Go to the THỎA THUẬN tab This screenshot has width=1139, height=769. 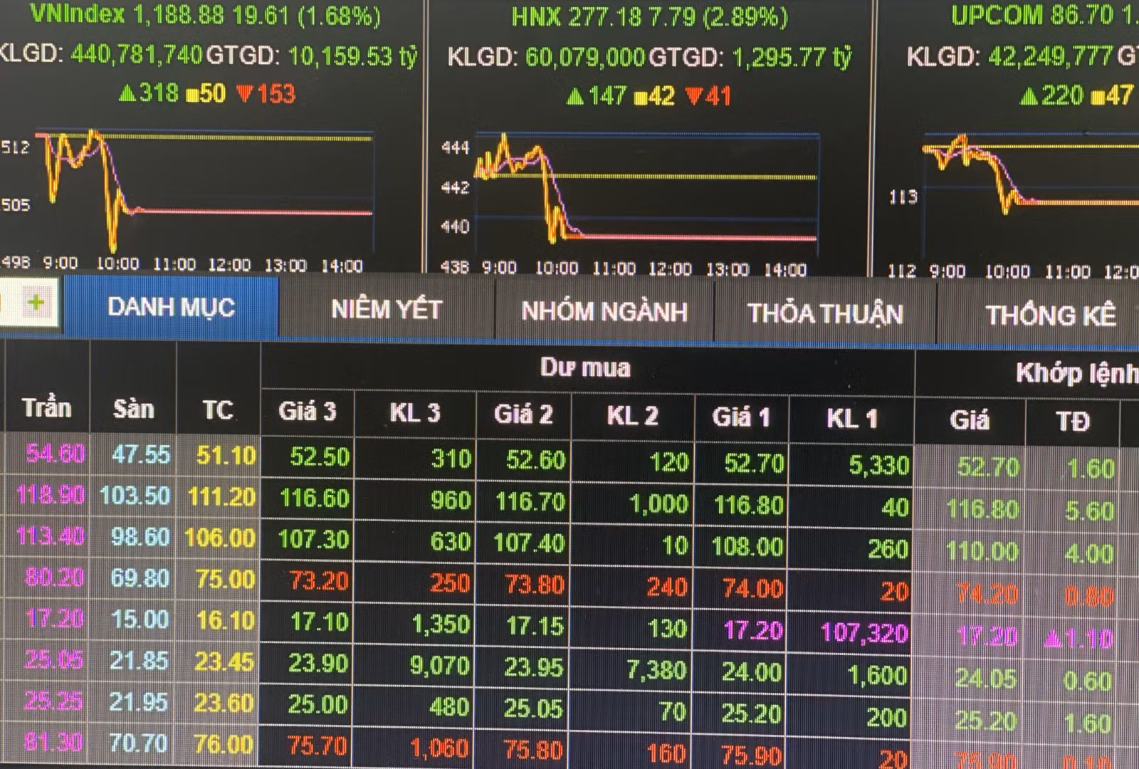[x=825, y=313]
